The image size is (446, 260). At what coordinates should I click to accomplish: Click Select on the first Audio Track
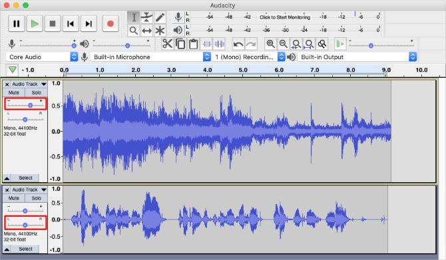click(25, 178)
